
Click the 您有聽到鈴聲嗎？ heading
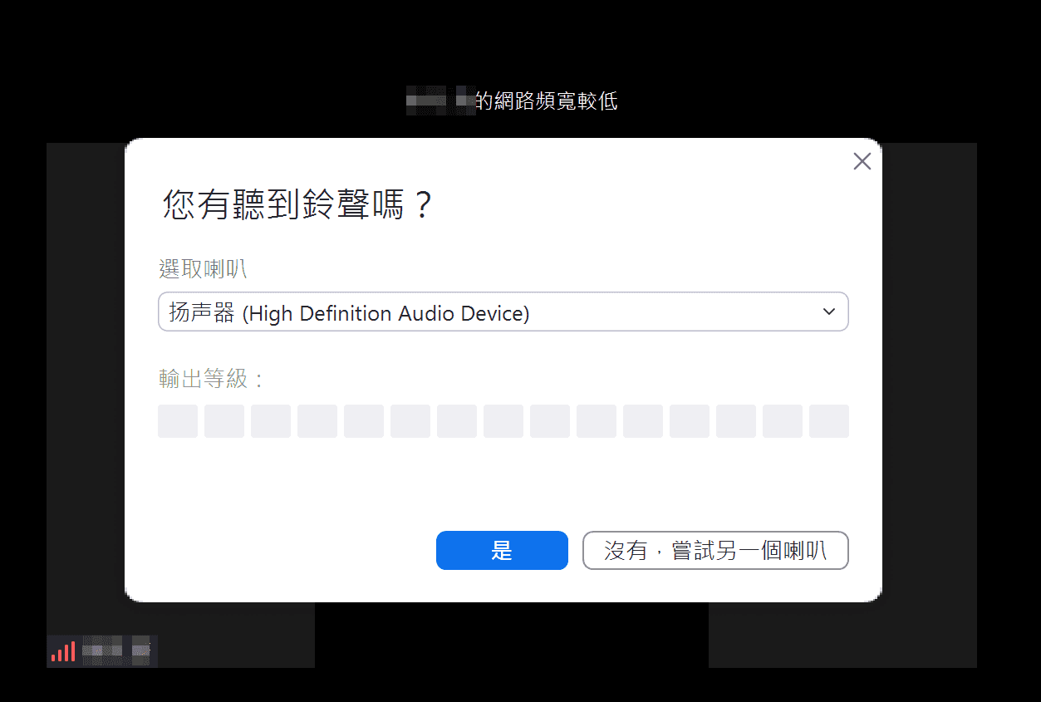298,205
